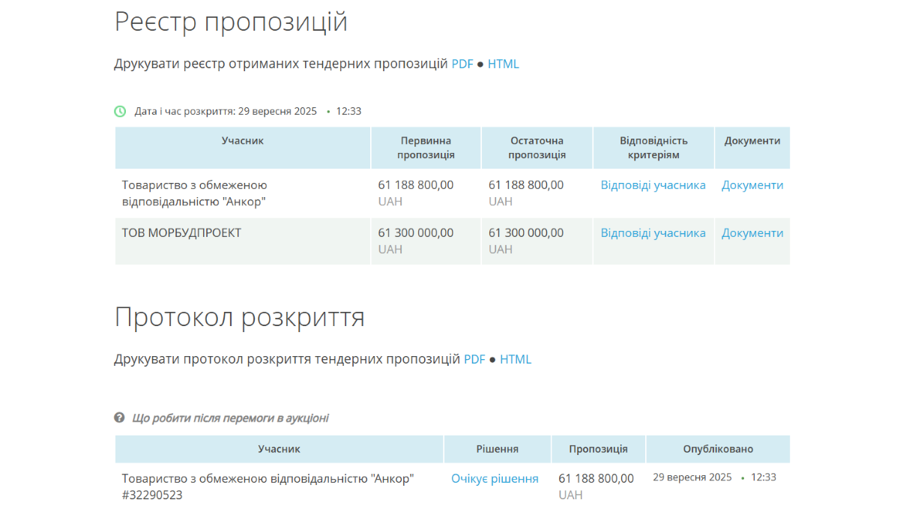Click the 'Протокол розкриття' heading

coord(239,317)
